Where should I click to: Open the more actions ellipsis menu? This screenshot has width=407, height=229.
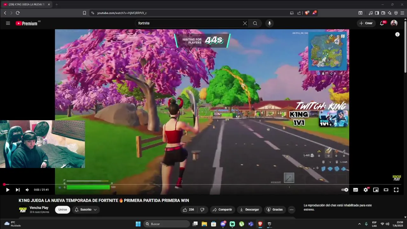coord(292,210)
